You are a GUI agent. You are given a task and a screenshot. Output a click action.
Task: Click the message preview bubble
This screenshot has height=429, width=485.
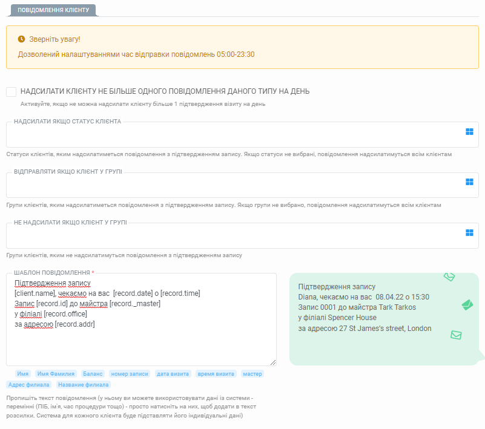384,319
